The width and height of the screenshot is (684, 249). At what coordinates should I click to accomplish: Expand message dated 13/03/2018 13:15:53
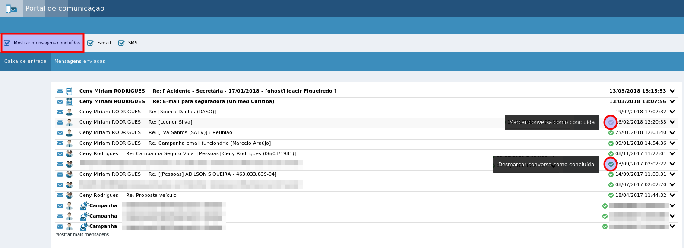[x=672, y=91]
